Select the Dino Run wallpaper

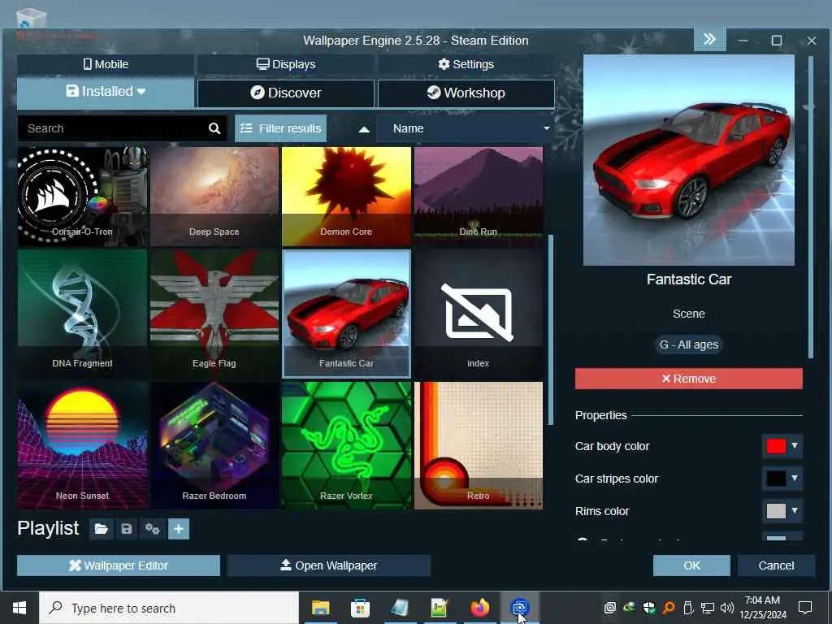tap(478, 197)
